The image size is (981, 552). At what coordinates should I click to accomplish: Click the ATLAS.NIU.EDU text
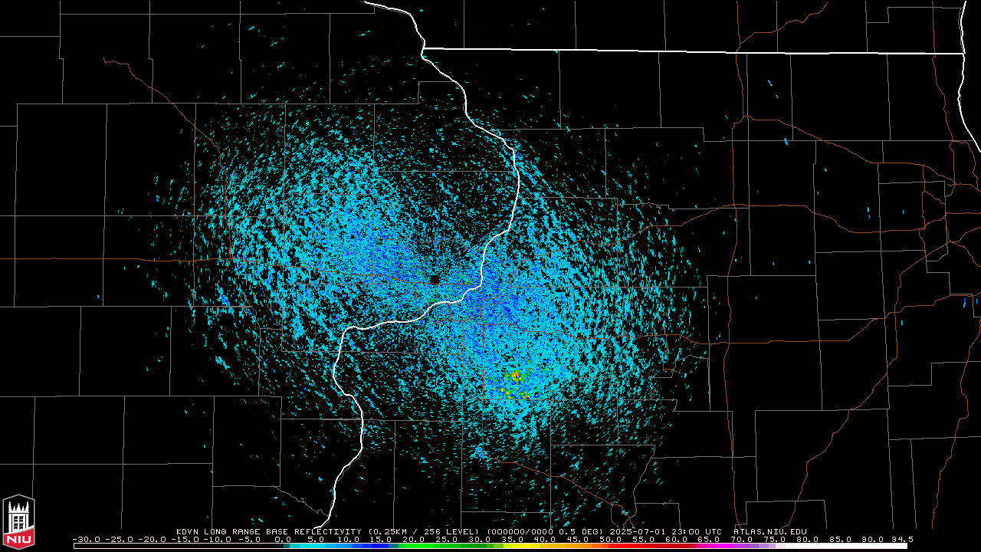tap(769, 531)
